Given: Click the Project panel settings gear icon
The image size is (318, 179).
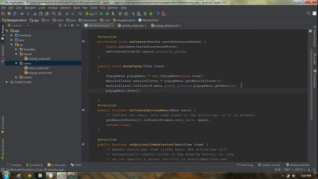Looking at the screenshot, I should pyautogui.click(x=72, y=25).
